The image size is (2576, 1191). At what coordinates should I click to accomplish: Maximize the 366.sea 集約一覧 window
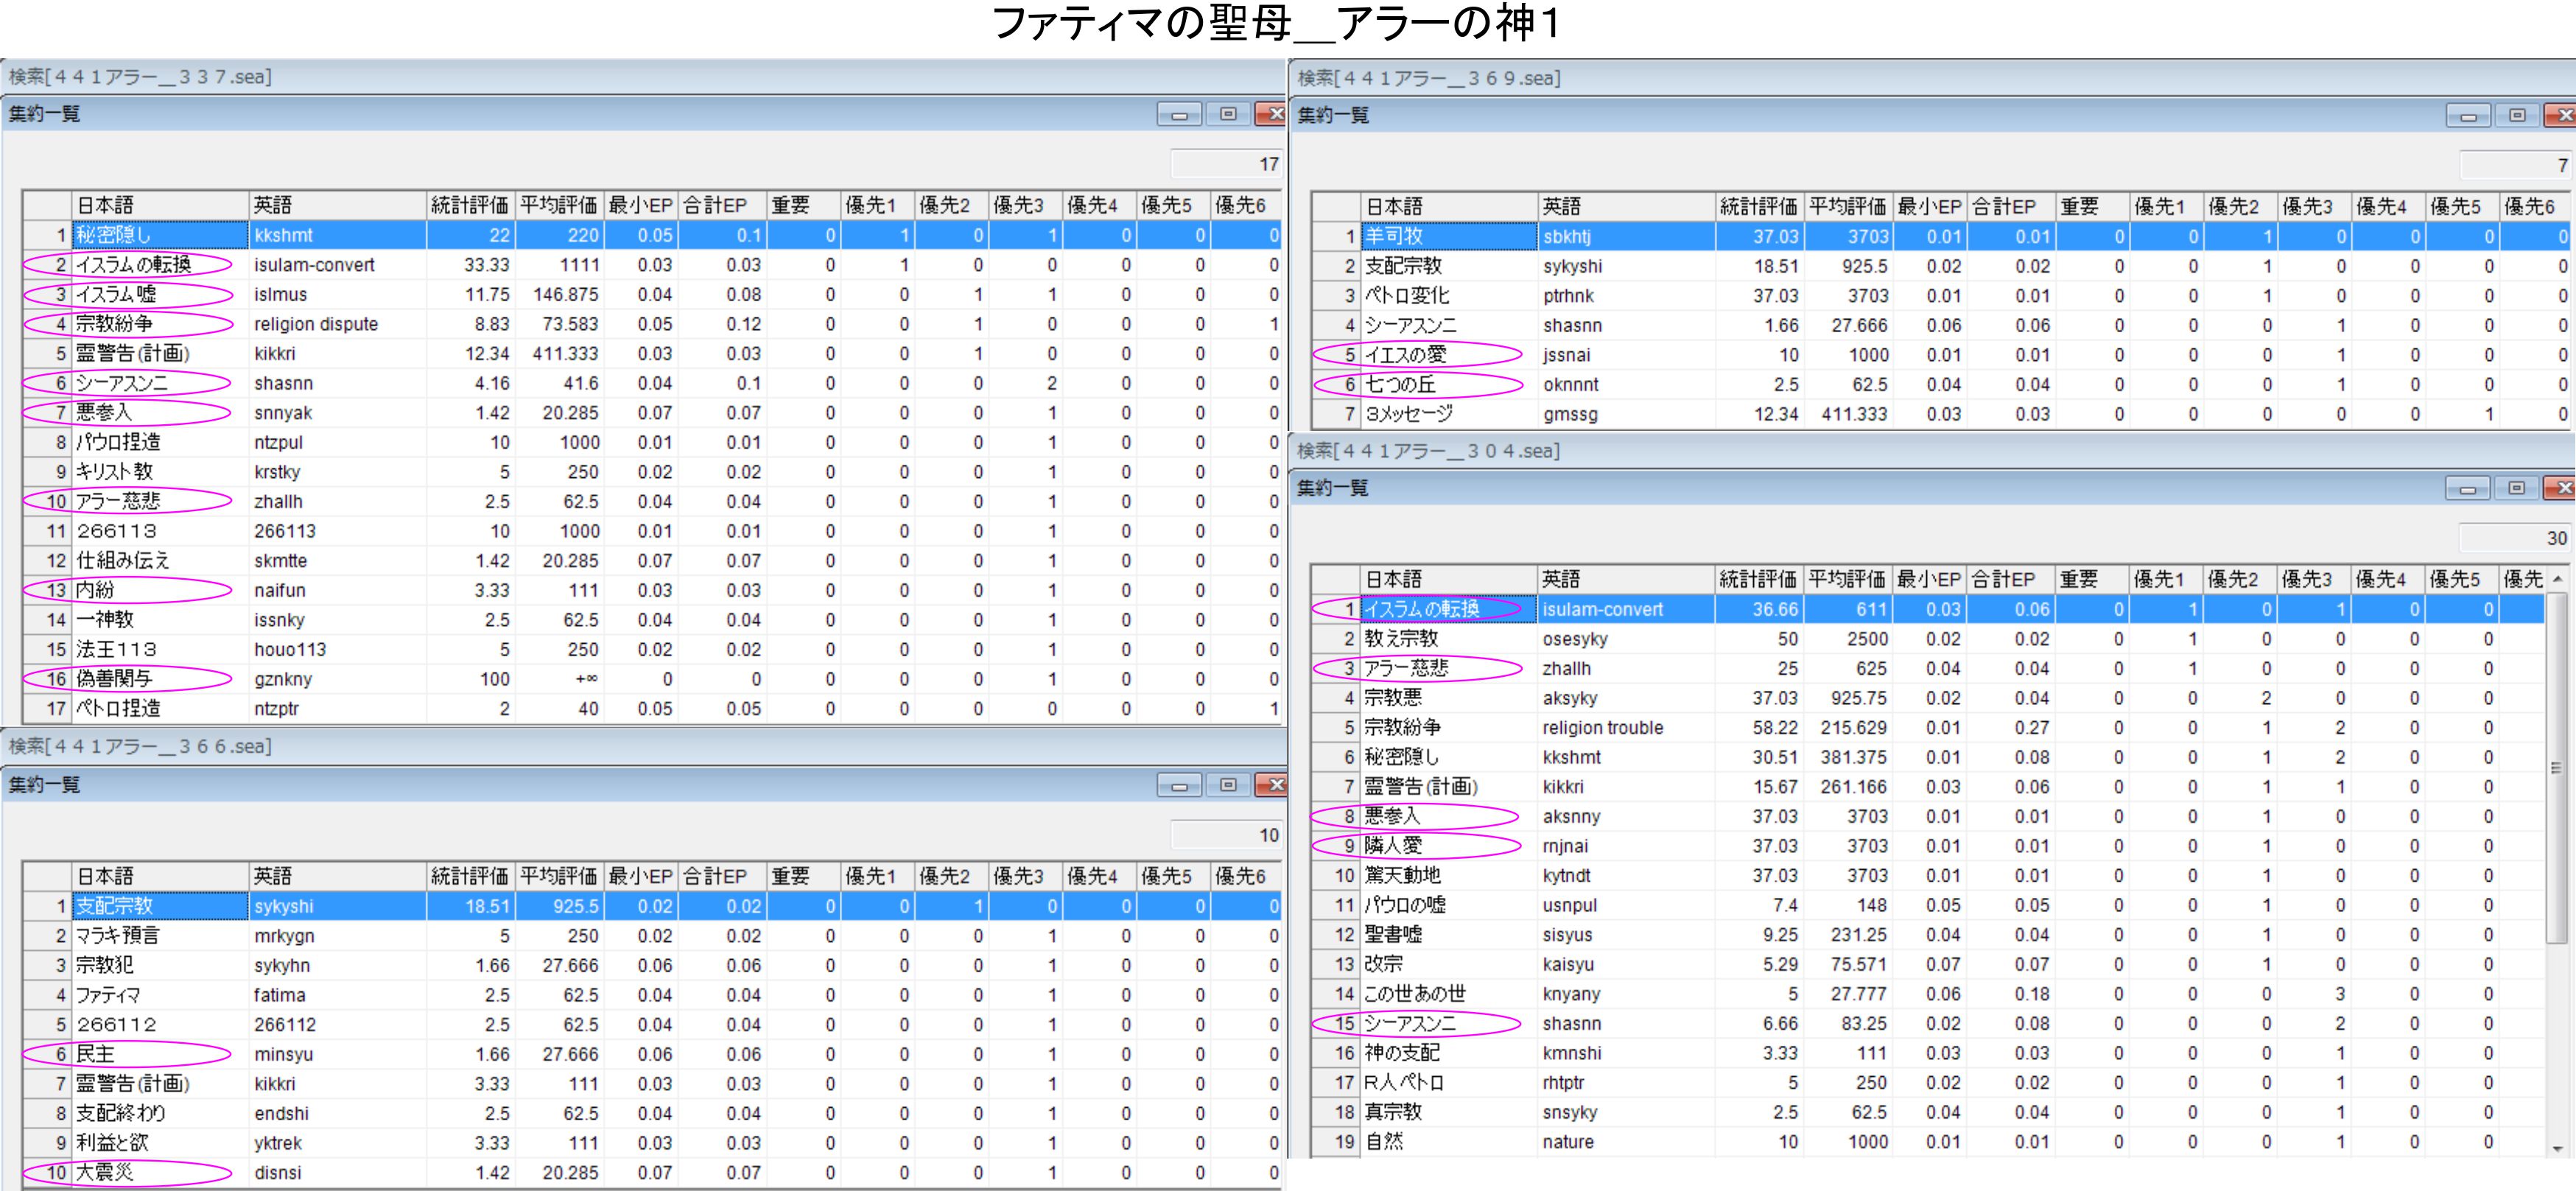click(1228, 785)
